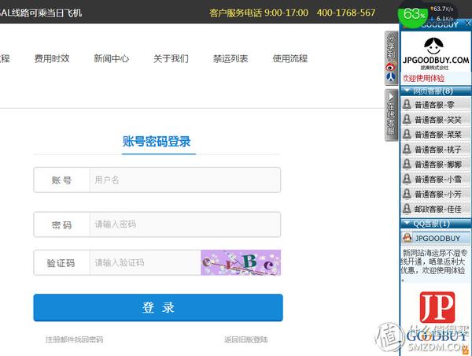Open the 新闻中心 navigation item

point(112,58)
